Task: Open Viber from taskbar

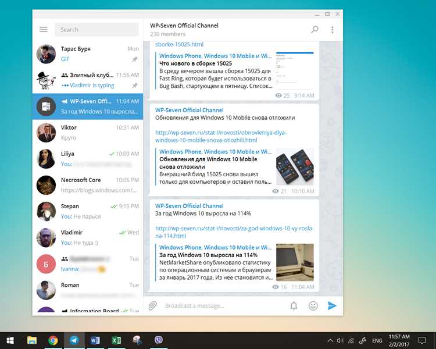Action: pos(159,340)
